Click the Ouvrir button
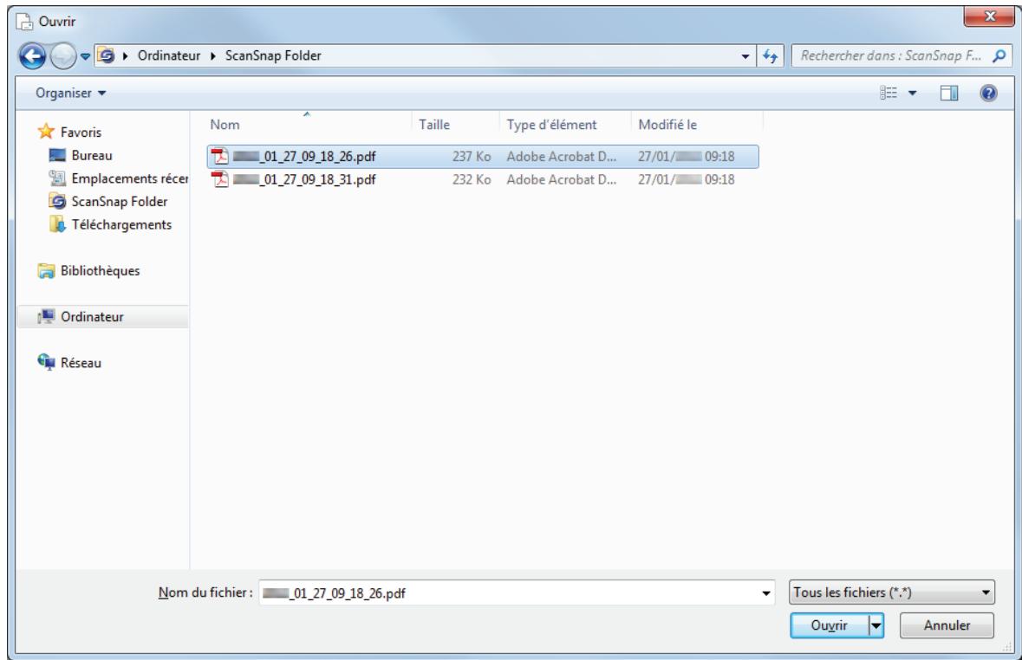The image size is (1022, 660). [x=829, y=625]
